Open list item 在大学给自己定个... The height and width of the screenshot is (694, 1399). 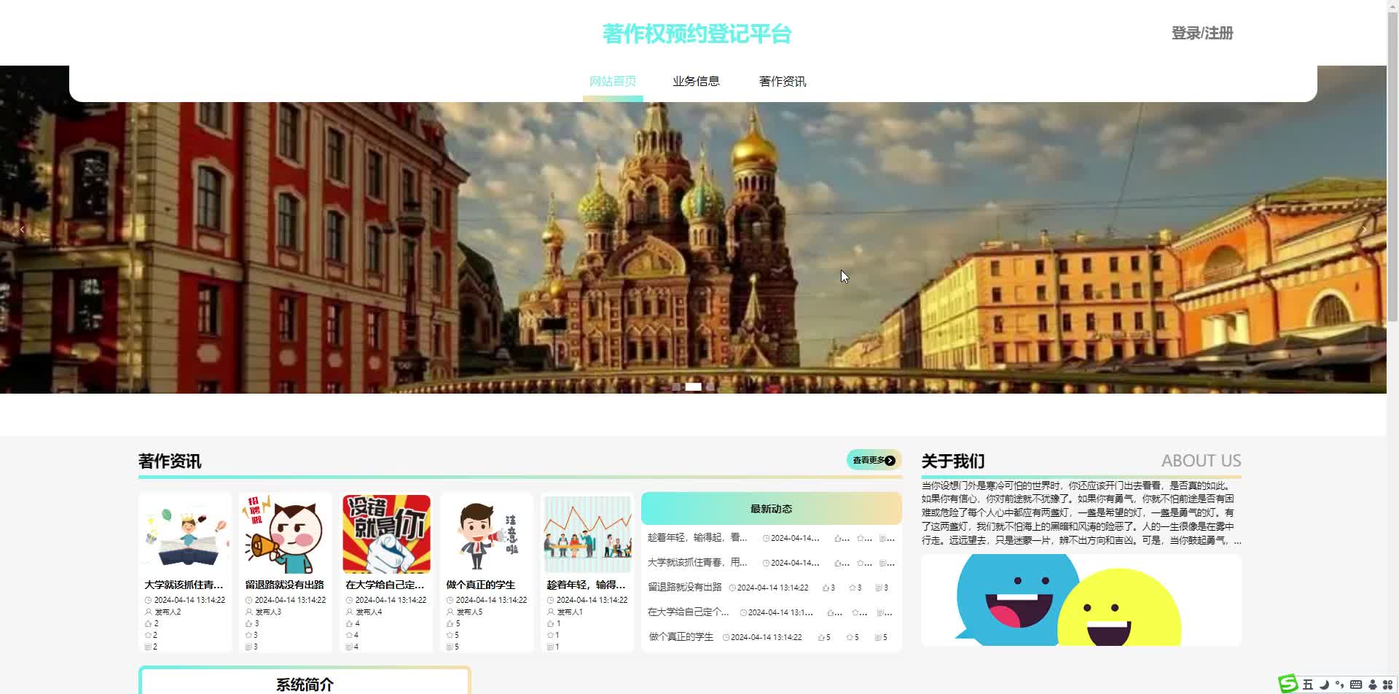pyautogui.click(x=689, y=612)
